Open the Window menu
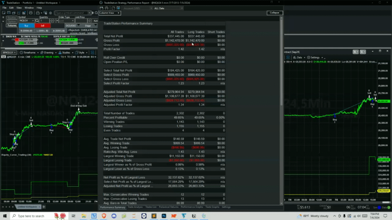The width and height of the screenshot is (392, 220). pyautogui.click(x=29, y=8)
